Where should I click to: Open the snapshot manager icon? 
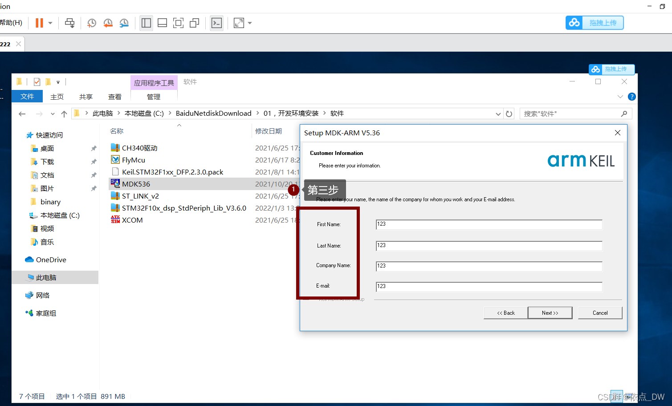pos(124,23)
